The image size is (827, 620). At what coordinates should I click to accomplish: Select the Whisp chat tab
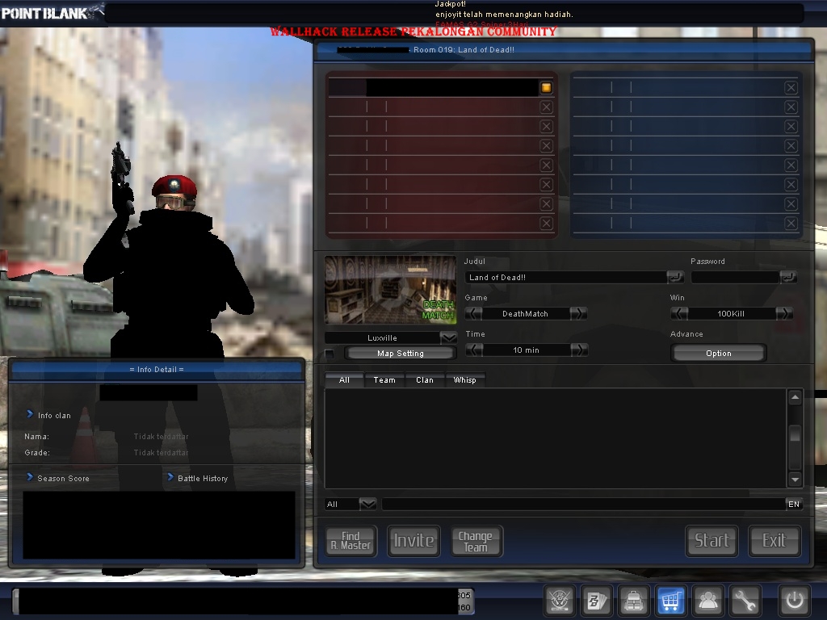pos(464,380)
